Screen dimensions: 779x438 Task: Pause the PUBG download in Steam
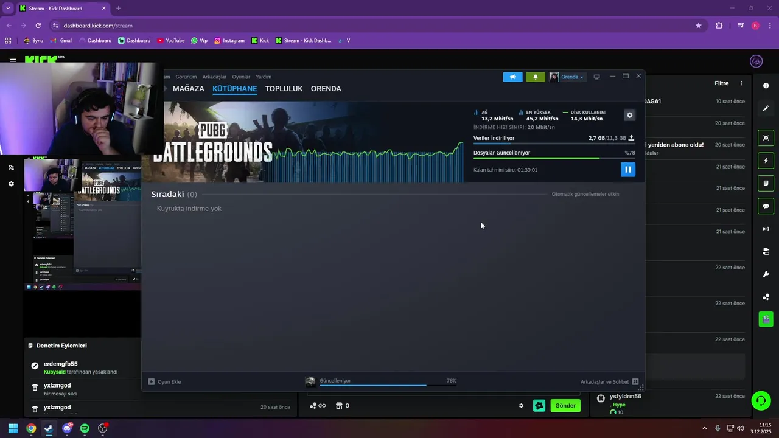tap(627, 169)
